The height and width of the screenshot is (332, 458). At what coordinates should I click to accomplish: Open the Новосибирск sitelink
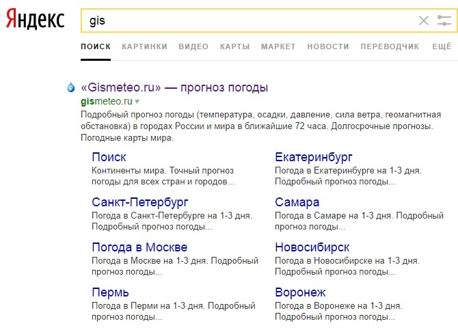pos(312,247)
